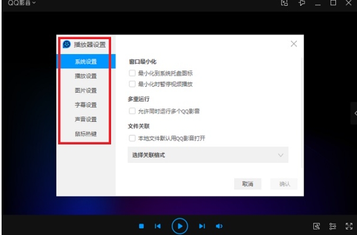Click the 取消 button
The width and height of the screenshot is (357, 235).
248,184
